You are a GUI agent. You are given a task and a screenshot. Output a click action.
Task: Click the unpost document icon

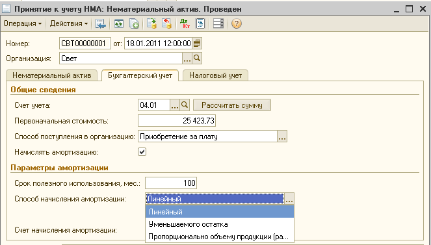point(166,23)
